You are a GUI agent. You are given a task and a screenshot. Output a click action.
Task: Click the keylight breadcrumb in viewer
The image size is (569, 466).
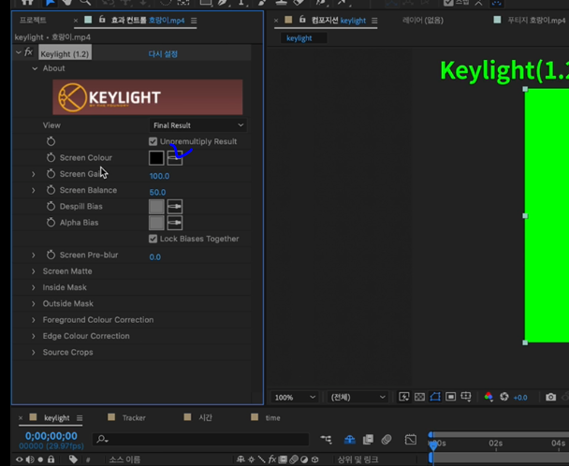coord(299,38)
